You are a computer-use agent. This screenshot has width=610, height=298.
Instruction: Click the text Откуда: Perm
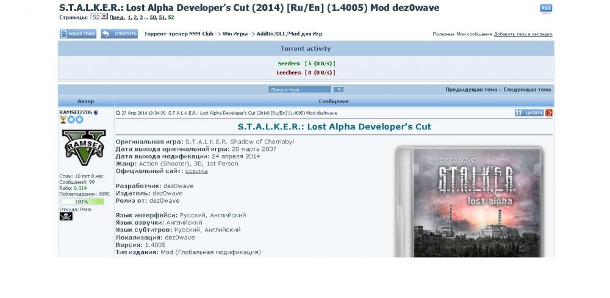(76, 209)
